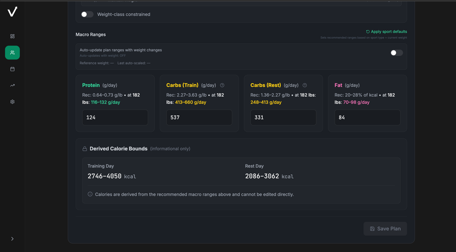Open settings gear icon in sidebar

(12, 102)
